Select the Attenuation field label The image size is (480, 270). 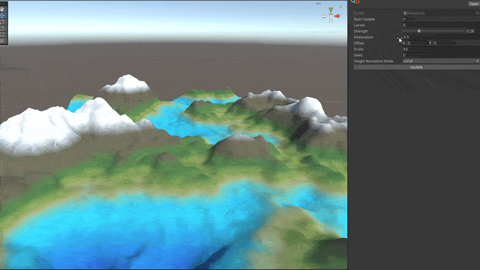[x=363, y=37]
